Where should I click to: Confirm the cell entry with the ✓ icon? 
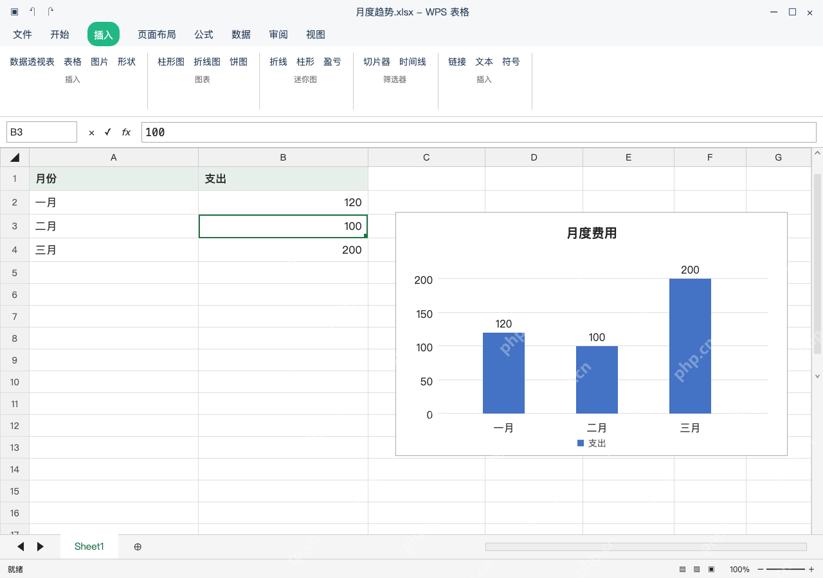pyautogui.click(x=107, y=132)
